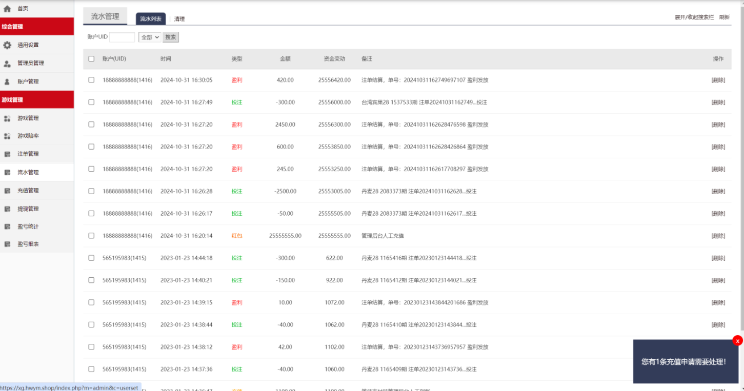Check the 25555555.00 红包 row checkbox
Screen dimensions: 744x391
(91, 236)
